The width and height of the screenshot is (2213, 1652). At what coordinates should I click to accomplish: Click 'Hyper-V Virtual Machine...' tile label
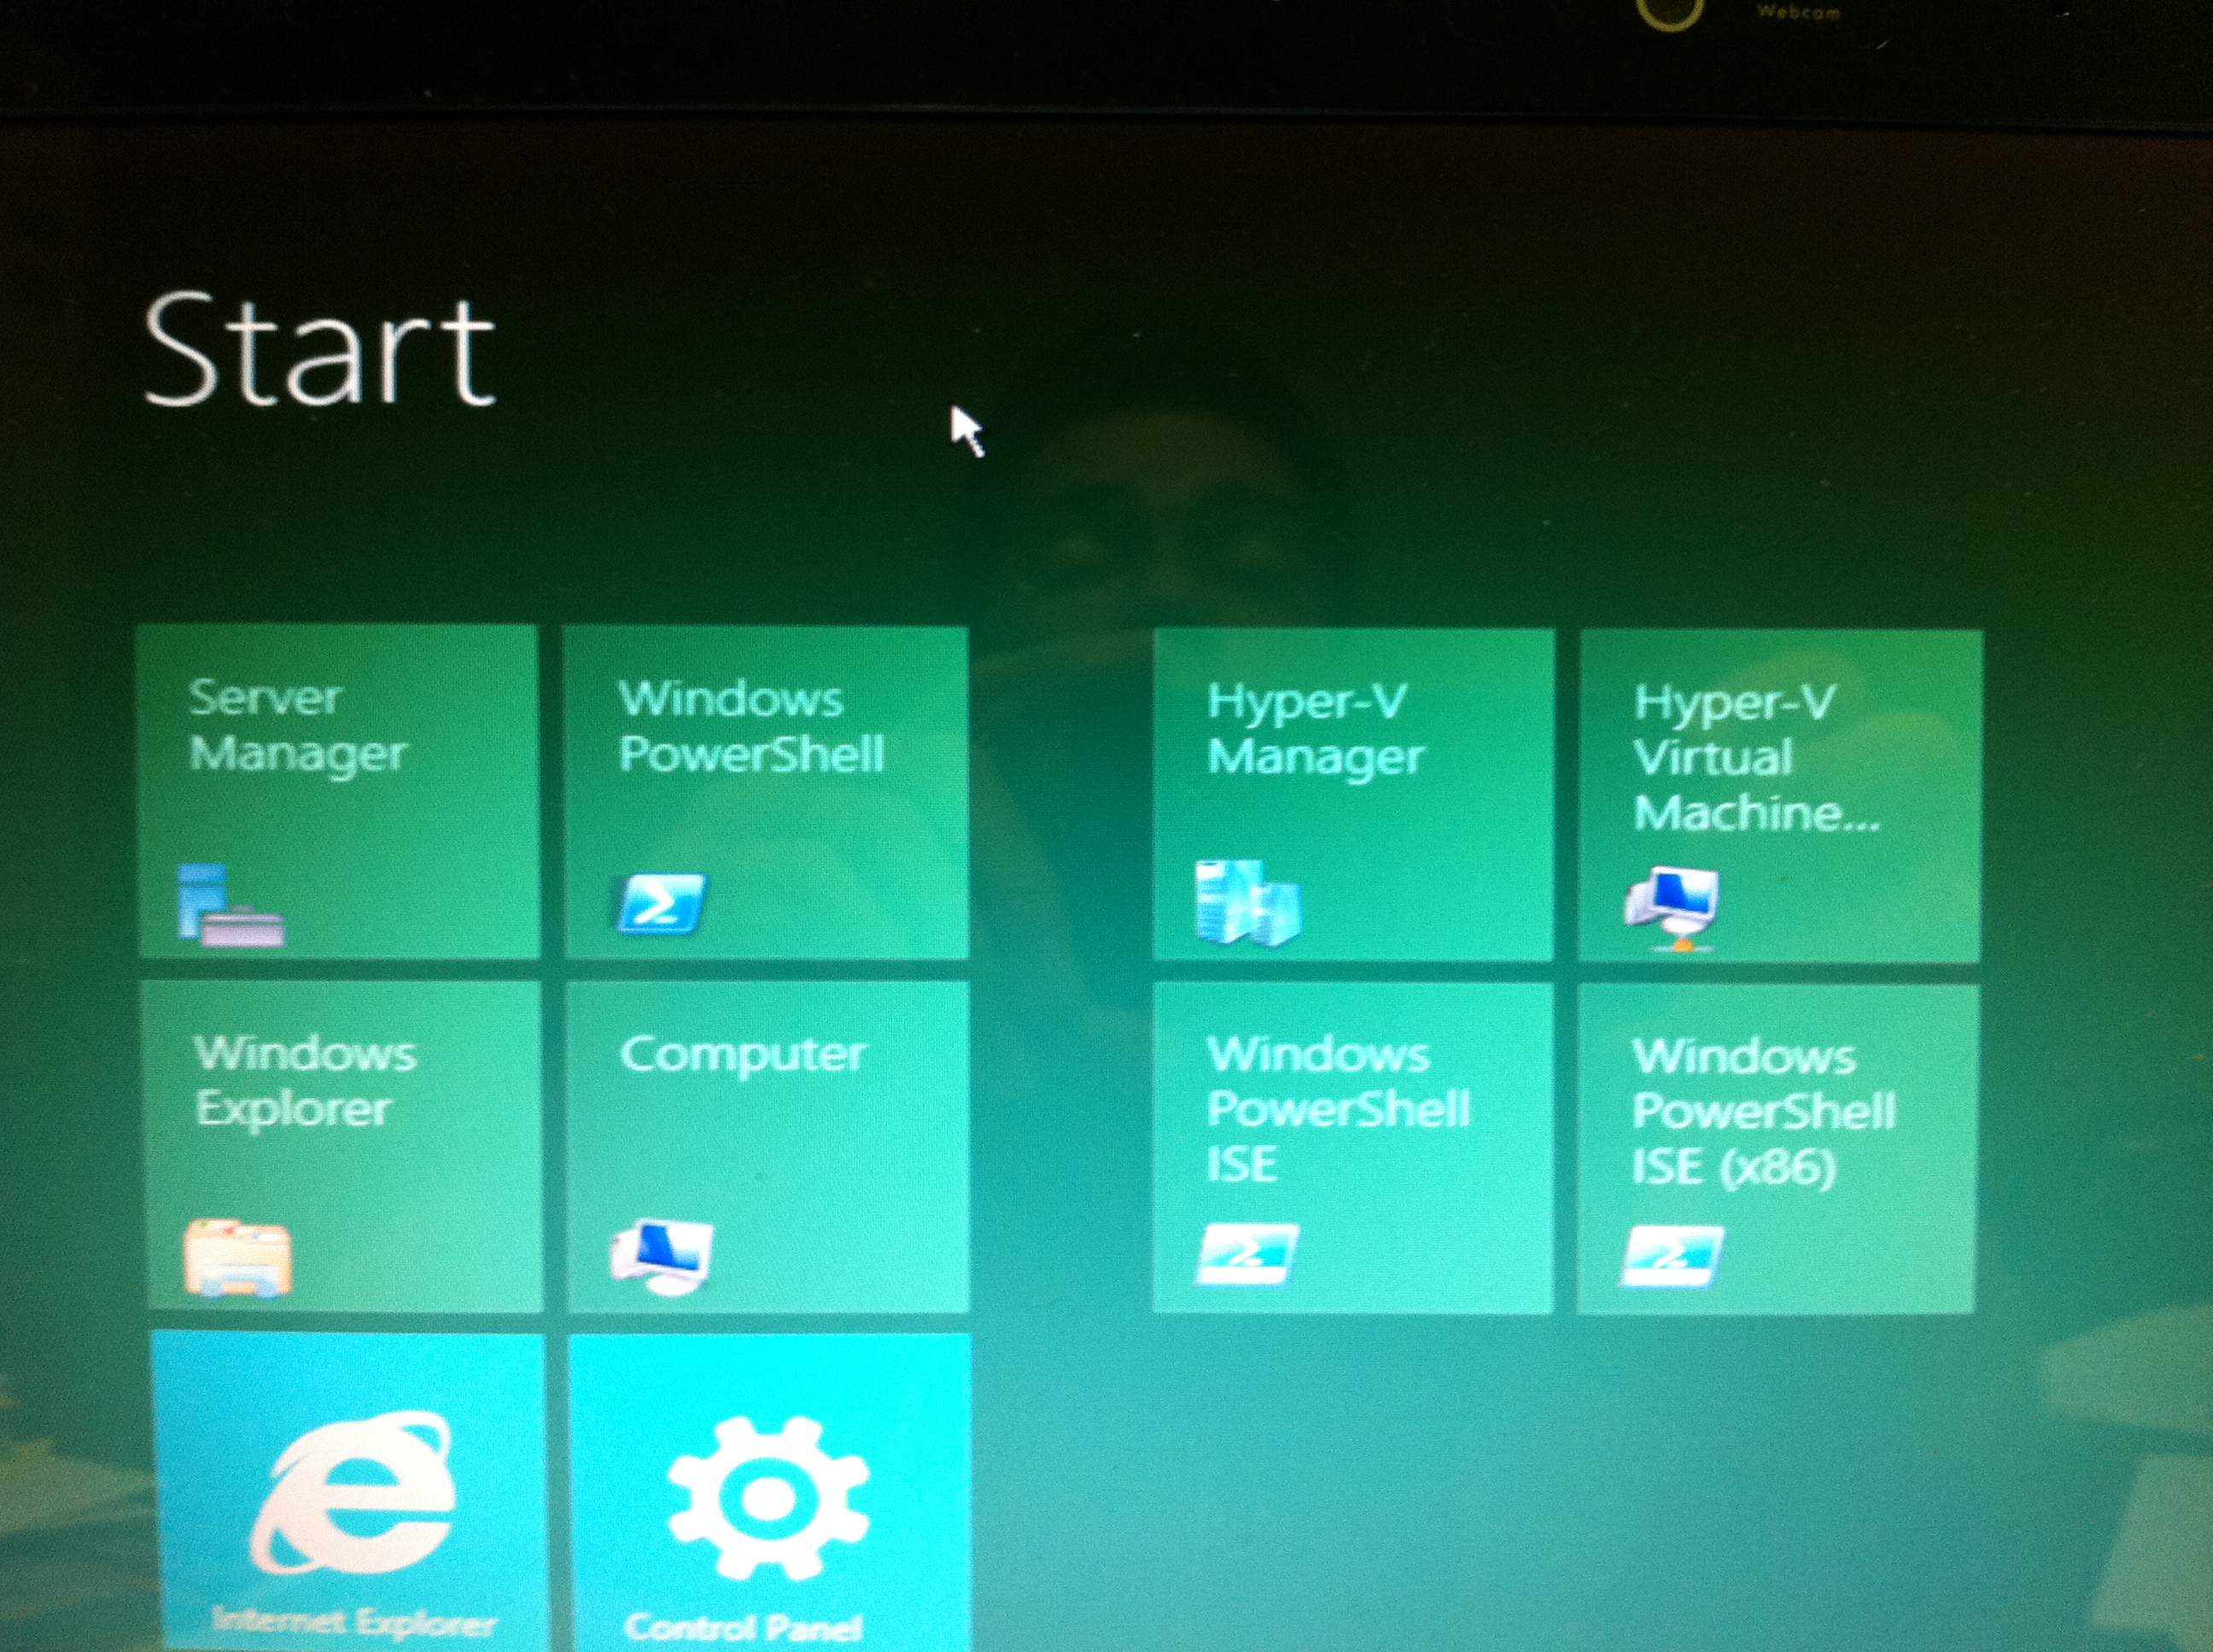[x=1757, y=759]
